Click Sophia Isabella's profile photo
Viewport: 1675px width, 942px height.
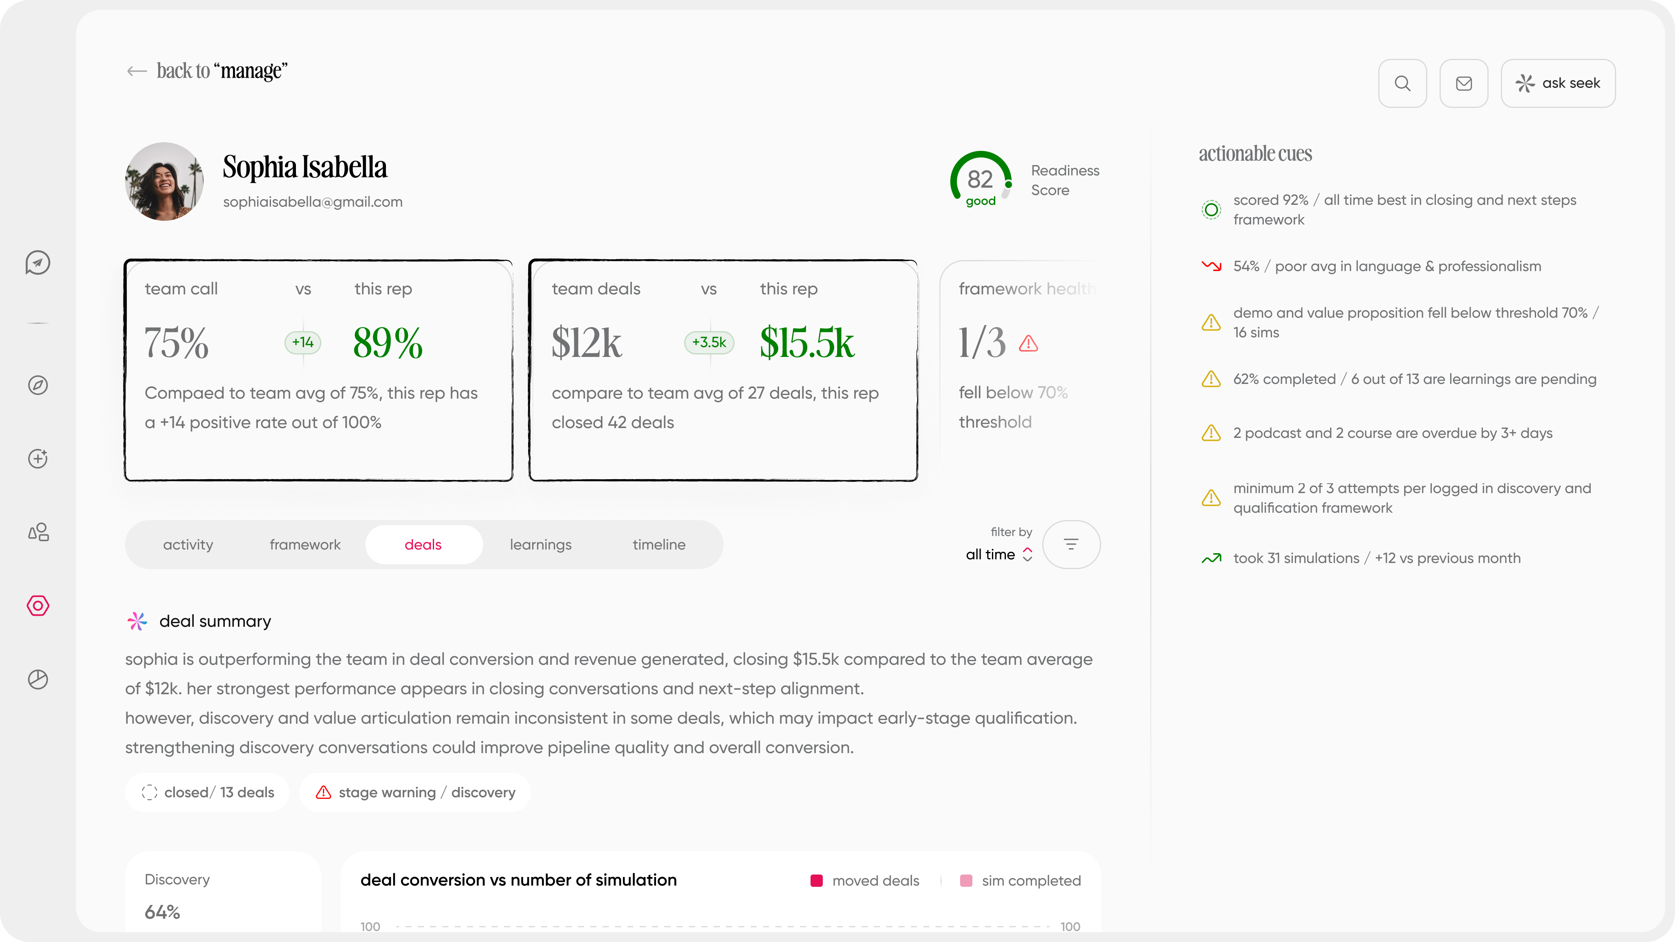164,182
